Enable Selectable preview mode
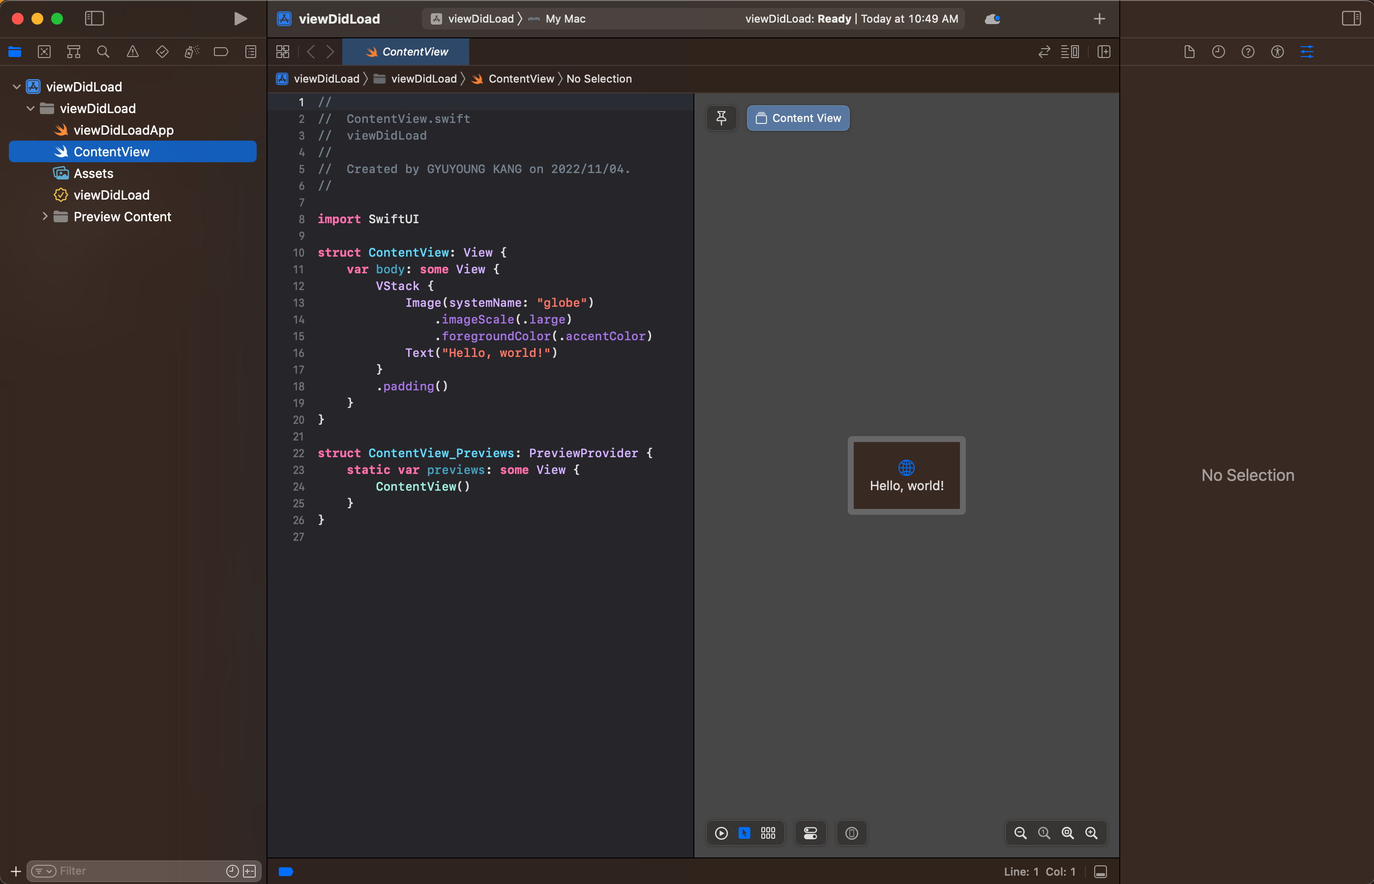The image size is (1374, 884). (x=744, y=833)
